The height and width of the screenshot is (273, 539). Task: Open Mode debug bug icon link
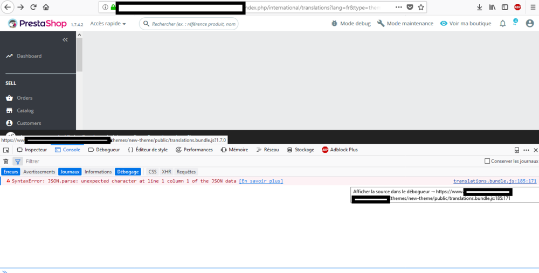(351, 23)
